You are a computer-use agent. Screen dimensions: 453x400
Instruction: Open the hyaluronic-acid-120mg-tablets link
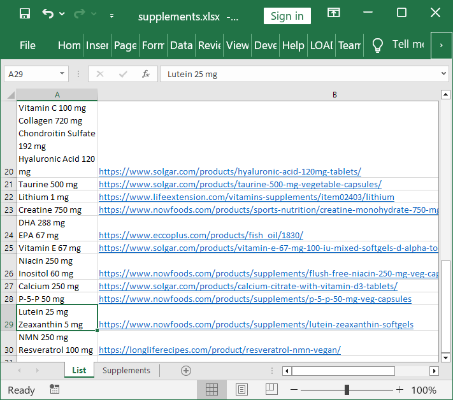230,171
